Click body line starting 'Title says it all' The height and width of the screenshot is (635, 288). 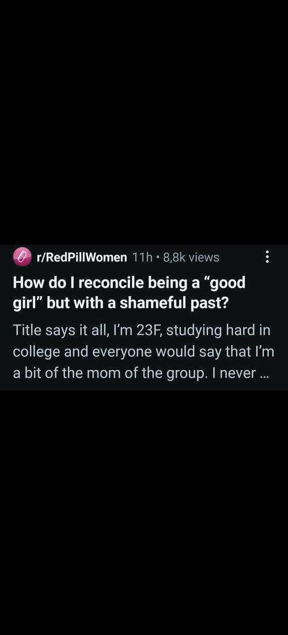point(141,330)
